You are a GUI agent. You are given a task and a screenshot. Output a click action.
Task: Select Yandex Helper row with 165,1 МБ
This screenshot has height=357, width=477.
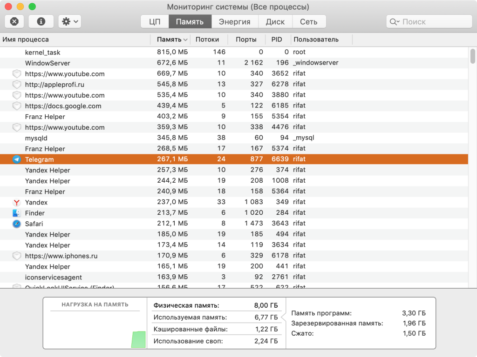234,266
